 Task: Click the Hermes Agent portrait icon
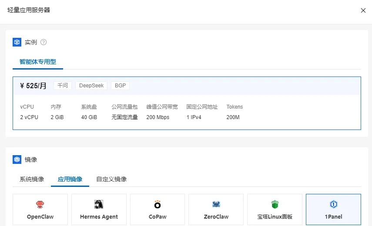coord(99,204)
